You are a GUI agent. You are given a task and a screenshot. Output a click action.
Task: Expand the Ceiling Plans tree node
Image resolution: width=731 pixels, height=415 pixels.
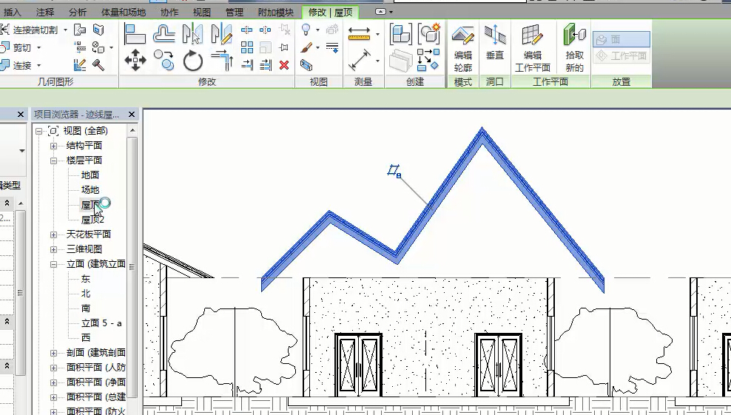point(53,235)
